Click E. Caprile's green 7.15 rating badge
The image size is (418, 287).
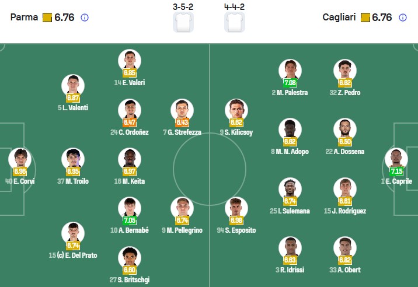click(396, 171)
